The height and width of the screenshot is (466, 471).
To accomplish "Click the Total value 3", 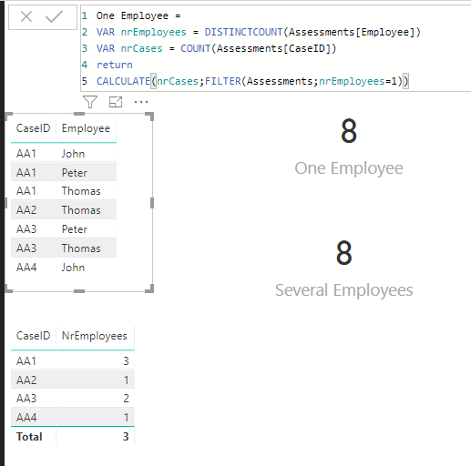I will [x=126, y=437].
